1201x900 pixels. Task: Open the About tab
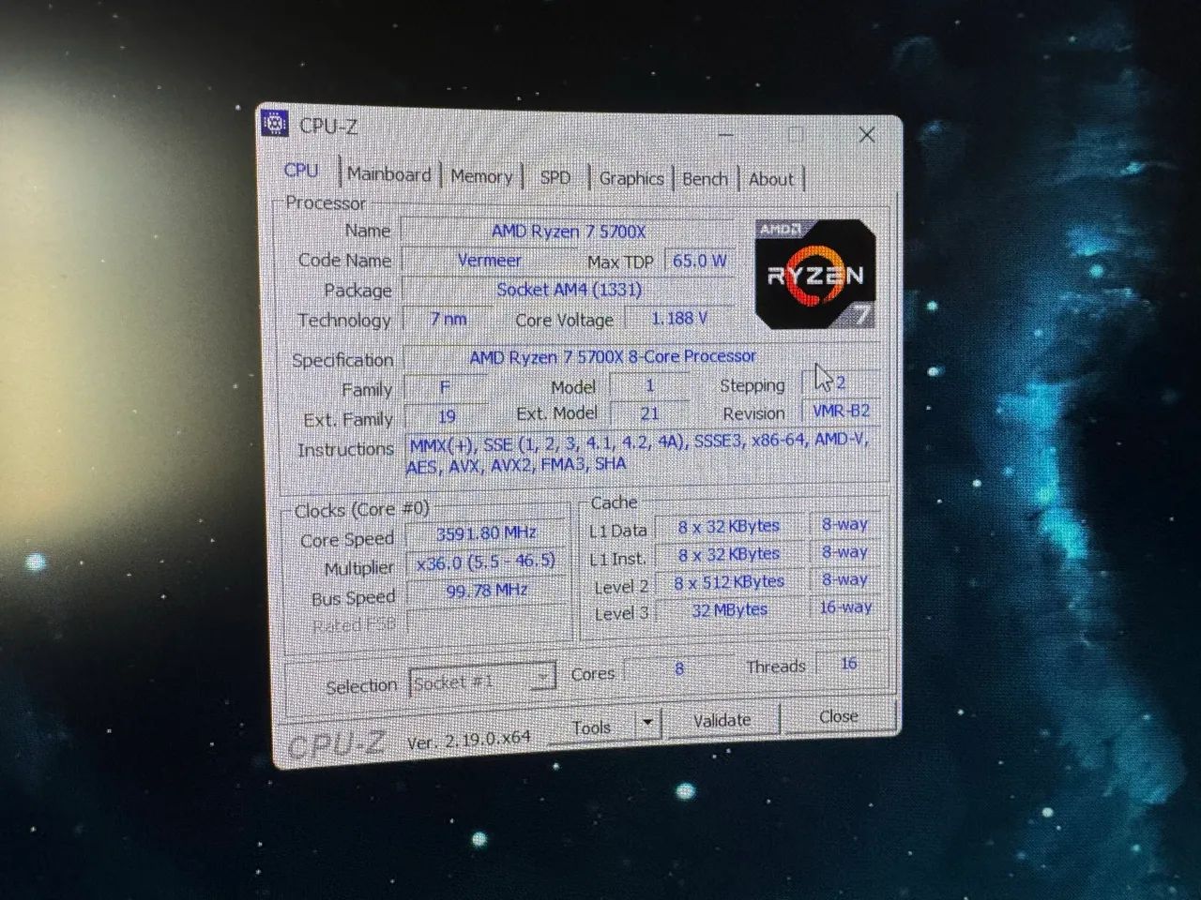click(771, 179)
